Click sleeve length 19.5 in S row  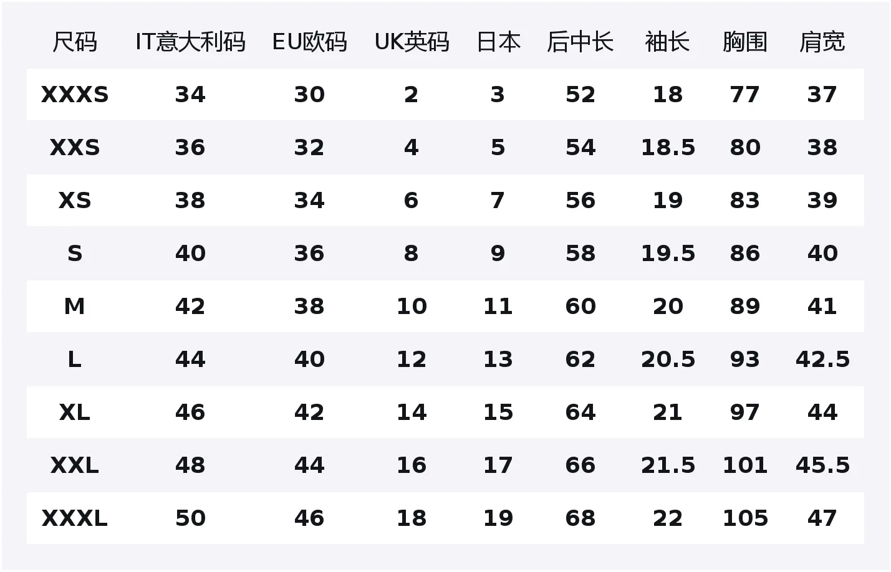(668, 254)
